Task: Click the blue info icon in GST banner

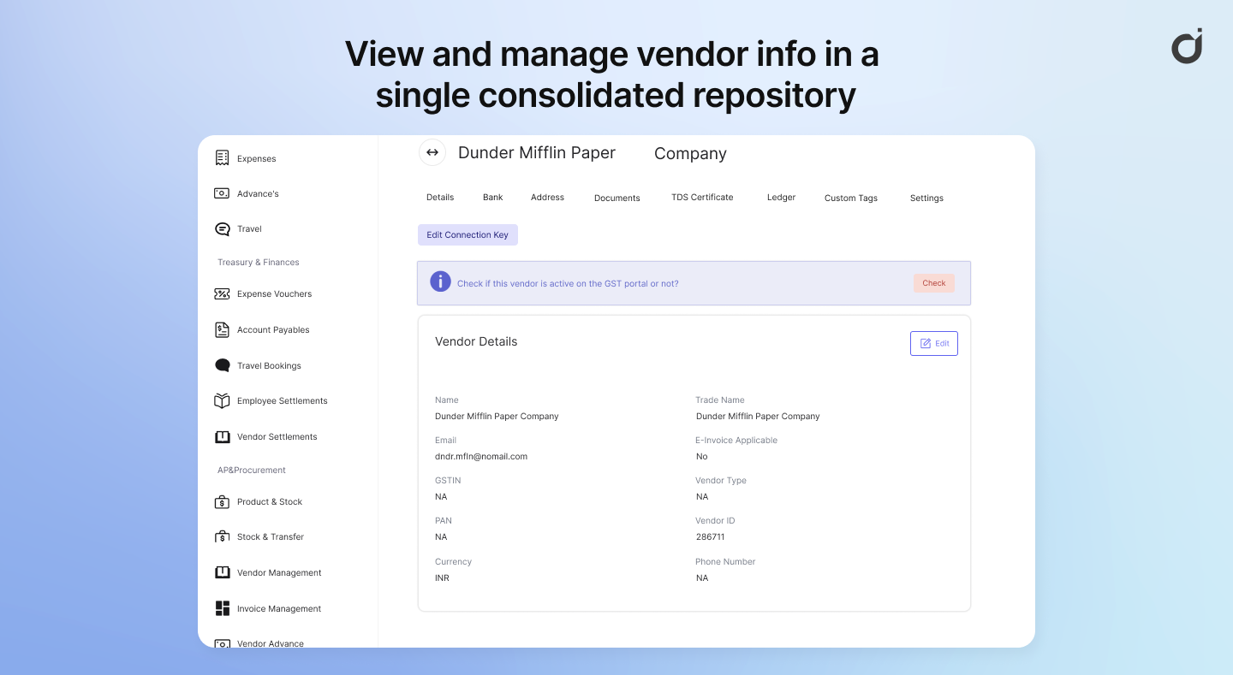Action: (x=440, y=281)
